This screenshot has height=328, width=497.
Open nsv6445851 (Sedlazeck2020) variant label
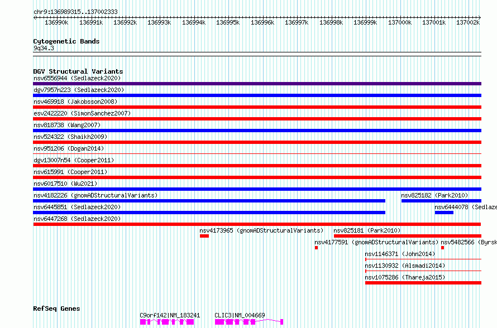77,207
